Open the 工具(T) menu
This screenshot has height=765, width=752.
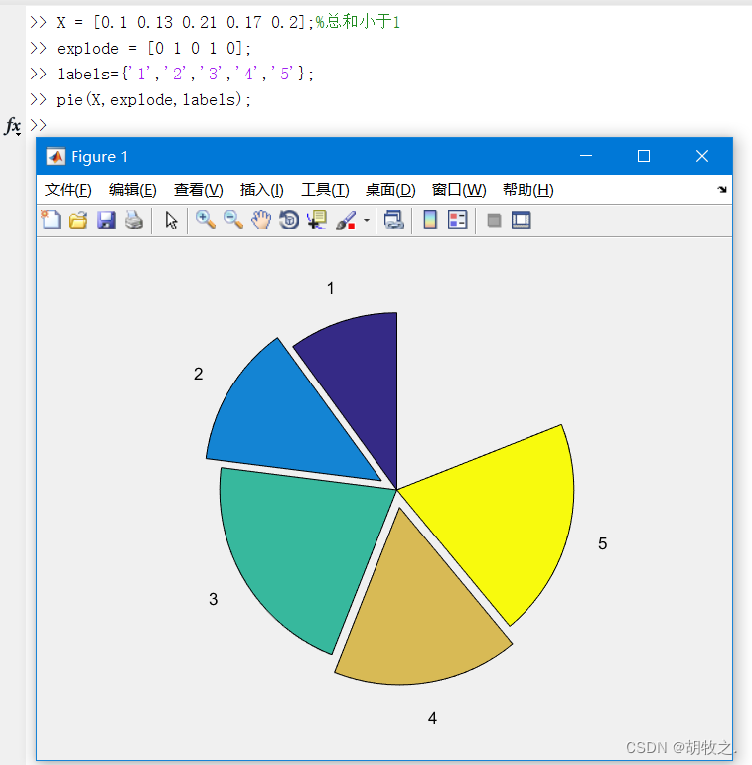pyautogui.click(x=325, y=190)
